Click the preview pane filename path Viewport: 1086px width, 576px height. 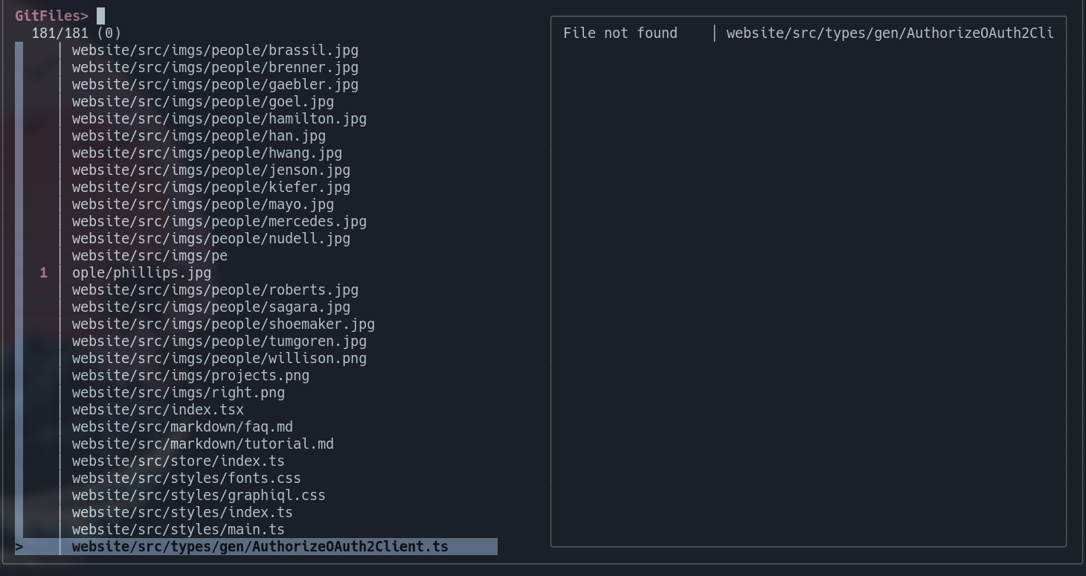pyautogui.click(x=890, y=33)
